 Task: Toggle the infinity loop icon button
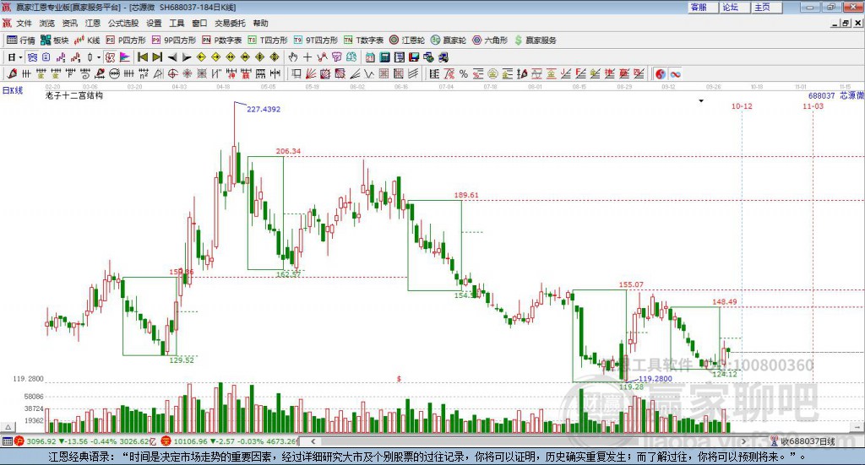click(x=675, y=73)
